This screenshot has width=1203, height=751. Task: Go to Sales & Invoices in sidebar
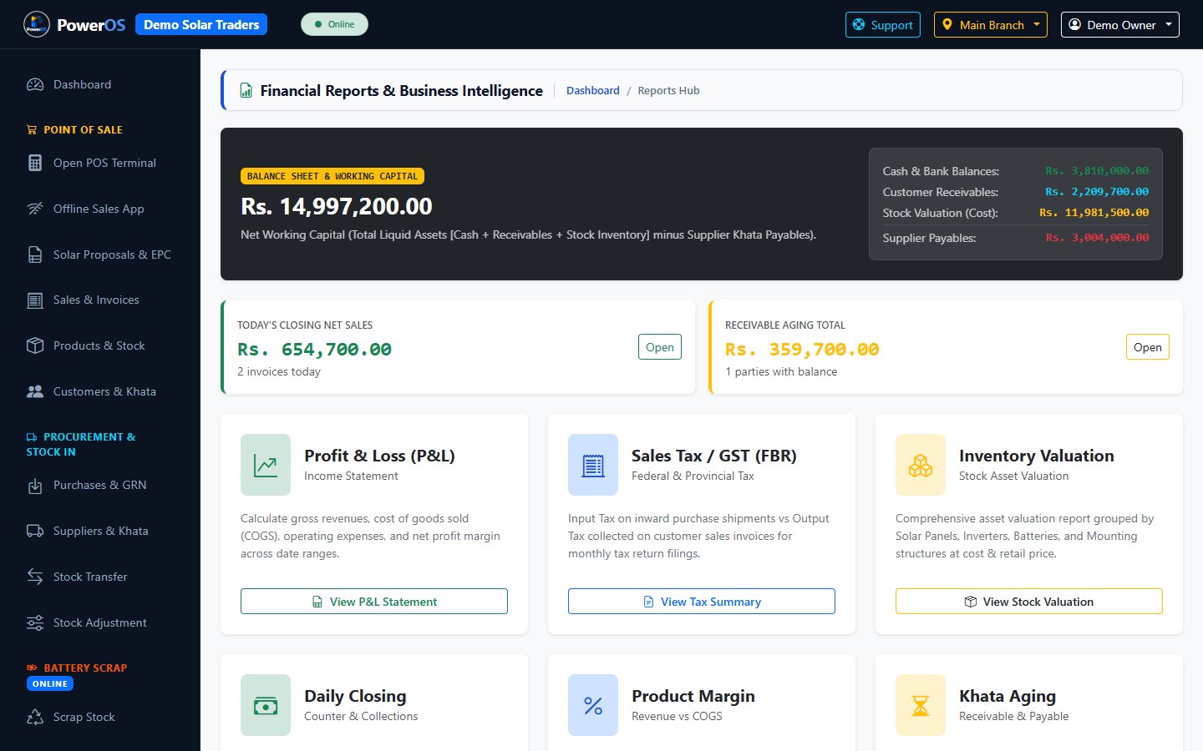click(x=100, y=300)
